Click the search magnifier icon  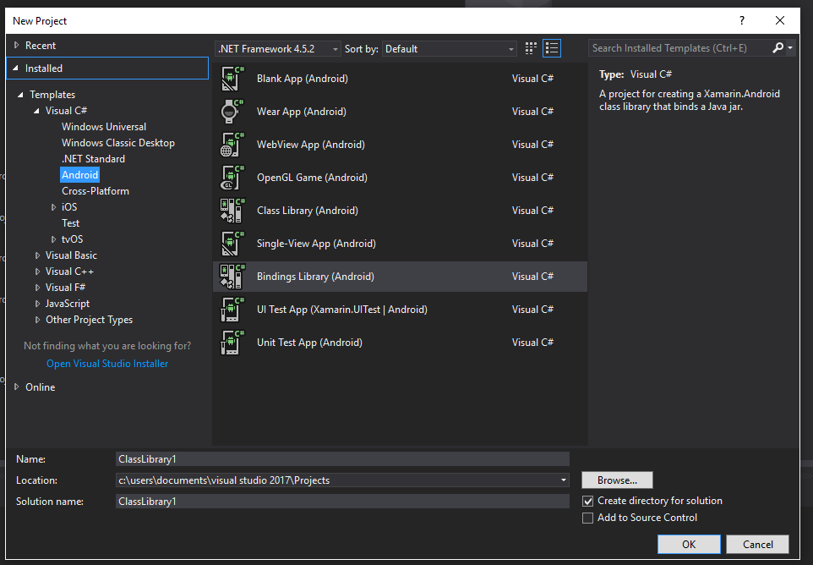click(x=778, y=48)
